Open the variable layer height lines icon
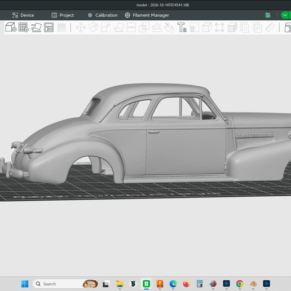Image resolution: width=291 pixels, height=291 pixels. (61, 28)
